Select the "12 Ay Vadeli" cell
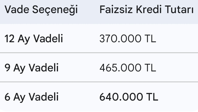 pyautogui.click(x=34, y=39)
